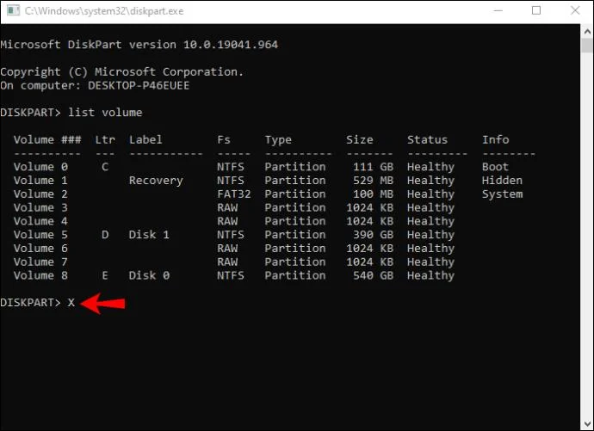This screenshot has width=594, height=431.
Task: Click drive letter C of Volume 0
Action: click(105, 167)
